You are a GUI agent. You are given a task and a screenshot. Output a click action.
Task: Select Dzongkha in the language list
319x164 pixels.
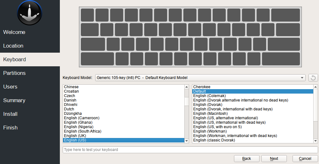coord(124,114)
